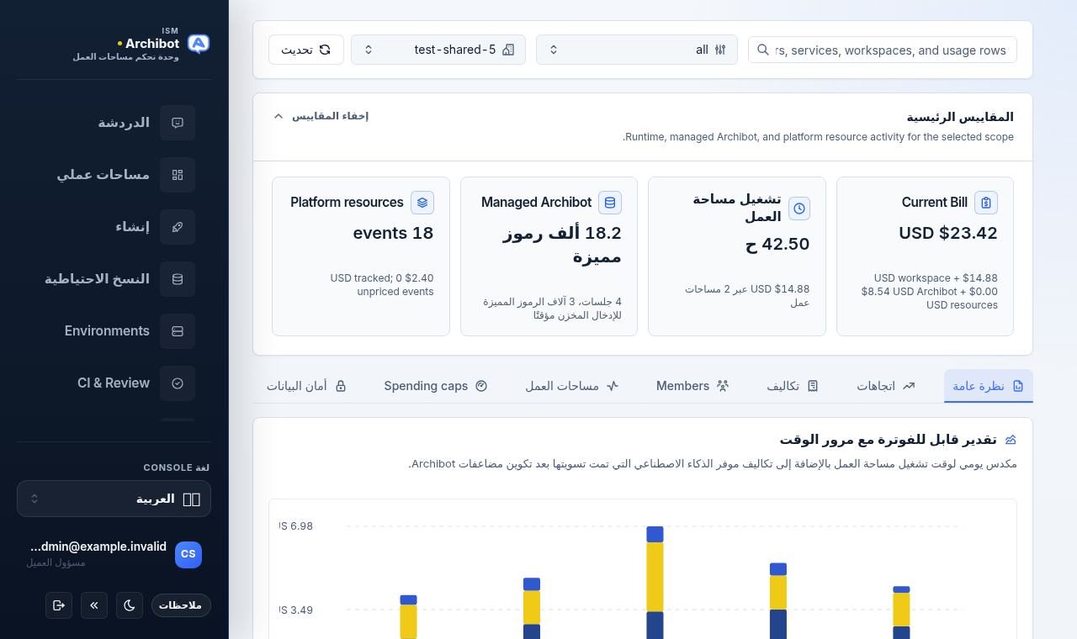Click the Current Bill USD $23.42 value
This screenshot has width=1077, height=639.
coord(948,233)
